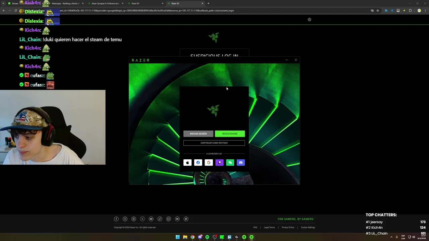Click the Razer logo above the page header
This screenshot has height=241, width=429.
(214, 37)
